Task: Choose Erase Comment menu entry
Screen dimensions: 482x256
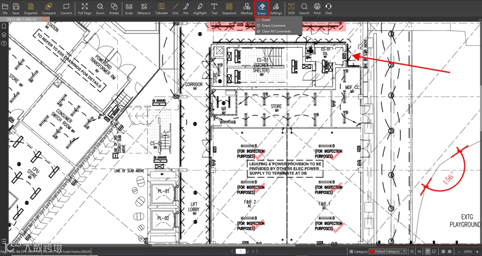Action: 278,26
